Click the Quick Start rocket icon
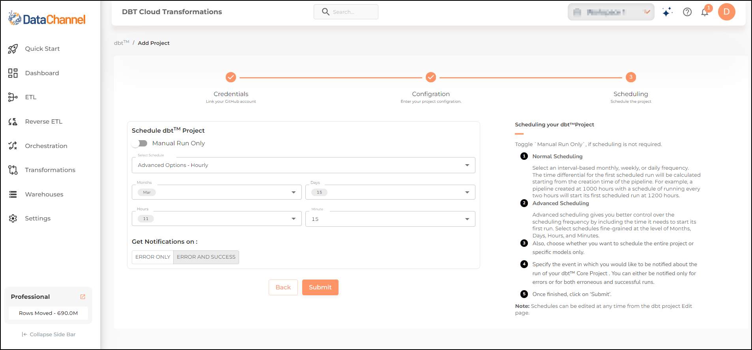 click(13, 49)
